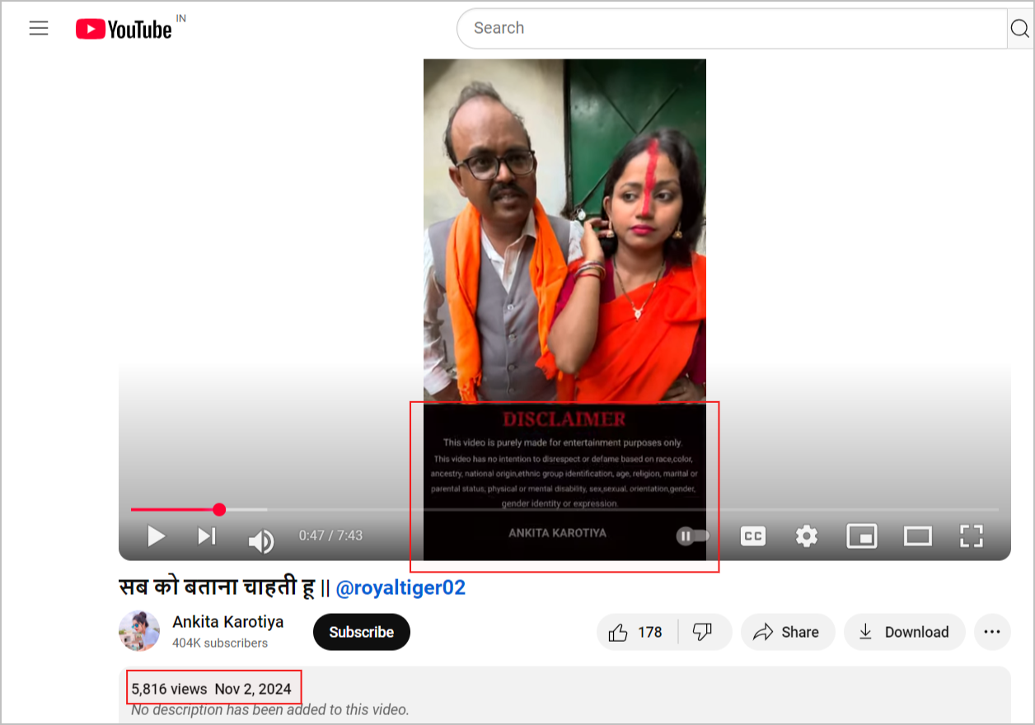1035x725 pixels.
Task: Mute the video volume
Action: pos(261,540)
